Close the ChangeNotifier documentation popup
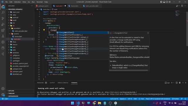Image resolution: width=188 pixels, height=106 pixels. tap(148, 33)
